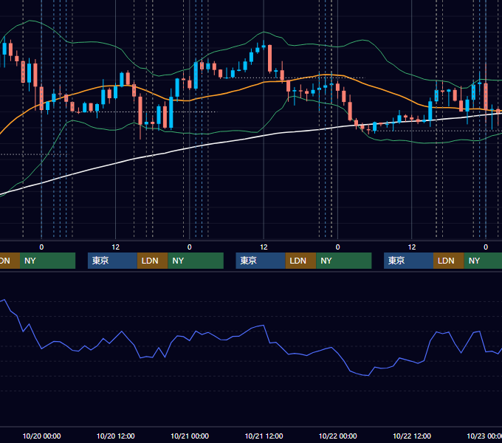Click the 10/22 00:00 date label
The width and height of the screenshot is (502, 443).
tap(338, 436)
